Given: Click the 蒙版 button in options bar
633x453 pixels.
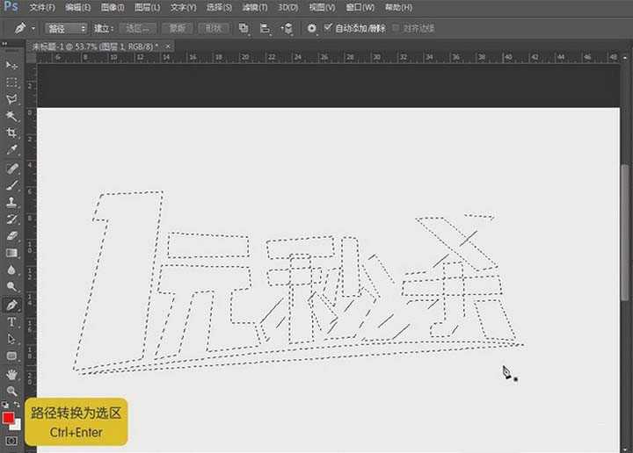Looking at the screenshot, I should pos(177,28).
